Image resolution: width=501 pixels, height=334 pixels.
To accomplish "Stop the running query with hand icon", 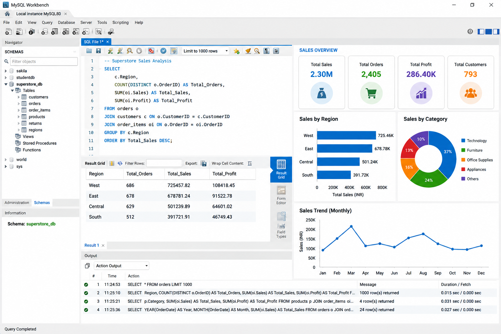I will tap(139, 51).
